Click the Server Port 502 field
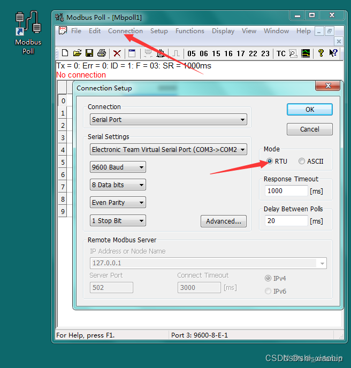Viewport: 351px width, 368px height. tap(111, 288)
